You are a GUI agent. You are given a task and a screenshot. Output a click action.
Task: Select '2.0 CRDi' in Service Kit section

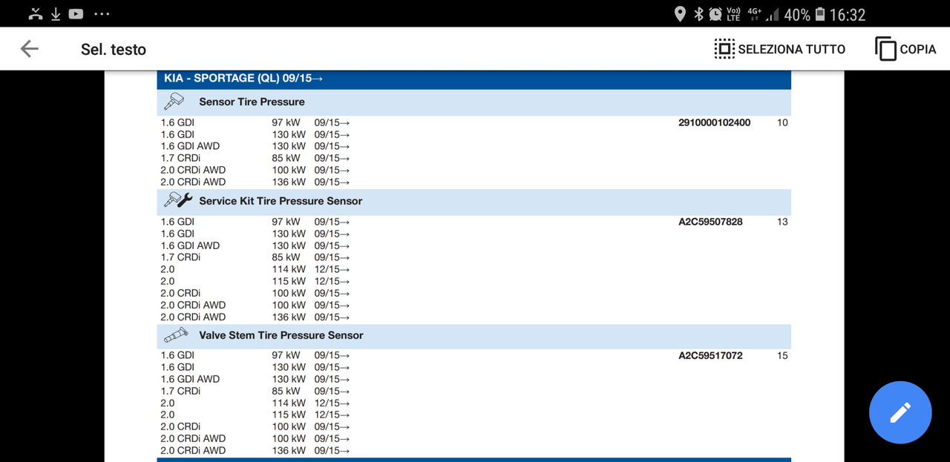(x=180, y=293)
